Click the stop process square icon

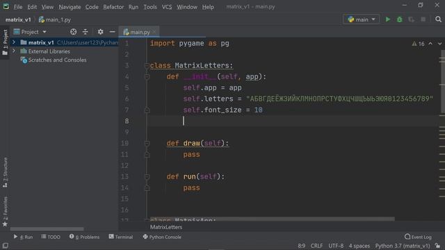(x=423, y=19)
